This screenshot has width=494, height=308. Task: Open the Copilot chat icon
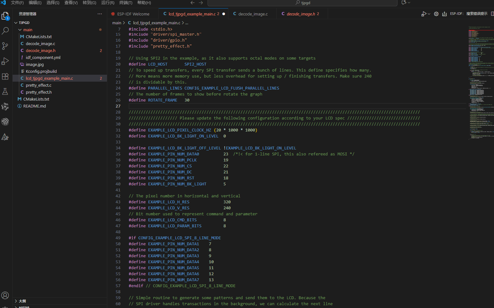click(x=404, y=3)
